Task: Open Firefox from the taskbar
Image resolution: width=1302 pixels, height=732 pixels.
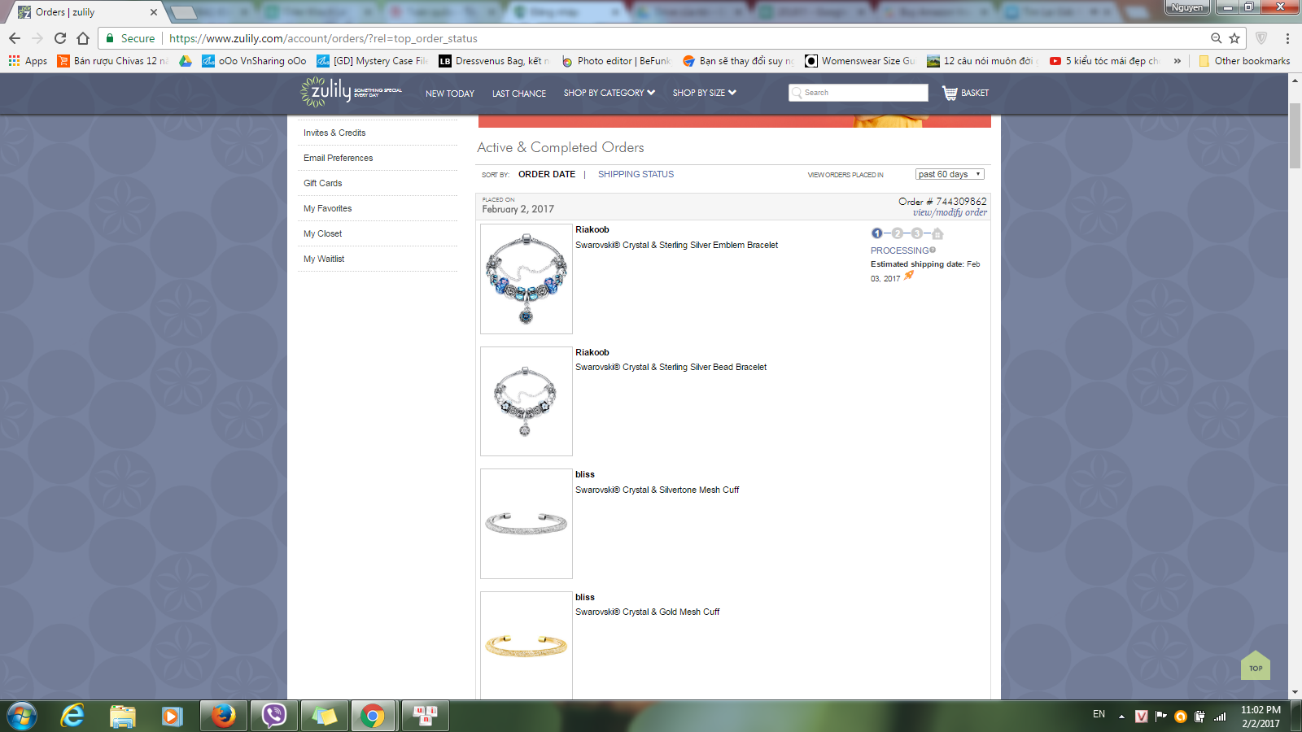Action: pyautogui.click(x=223, y=716)
